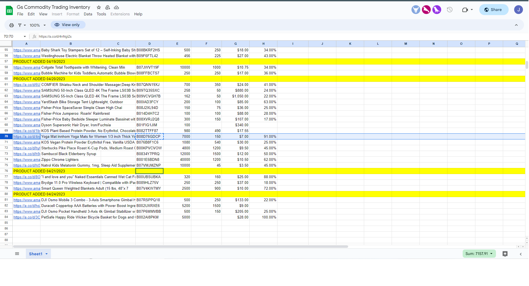The image size is (529, 286).
Task: Select column H header
Action: coord(263,44)
